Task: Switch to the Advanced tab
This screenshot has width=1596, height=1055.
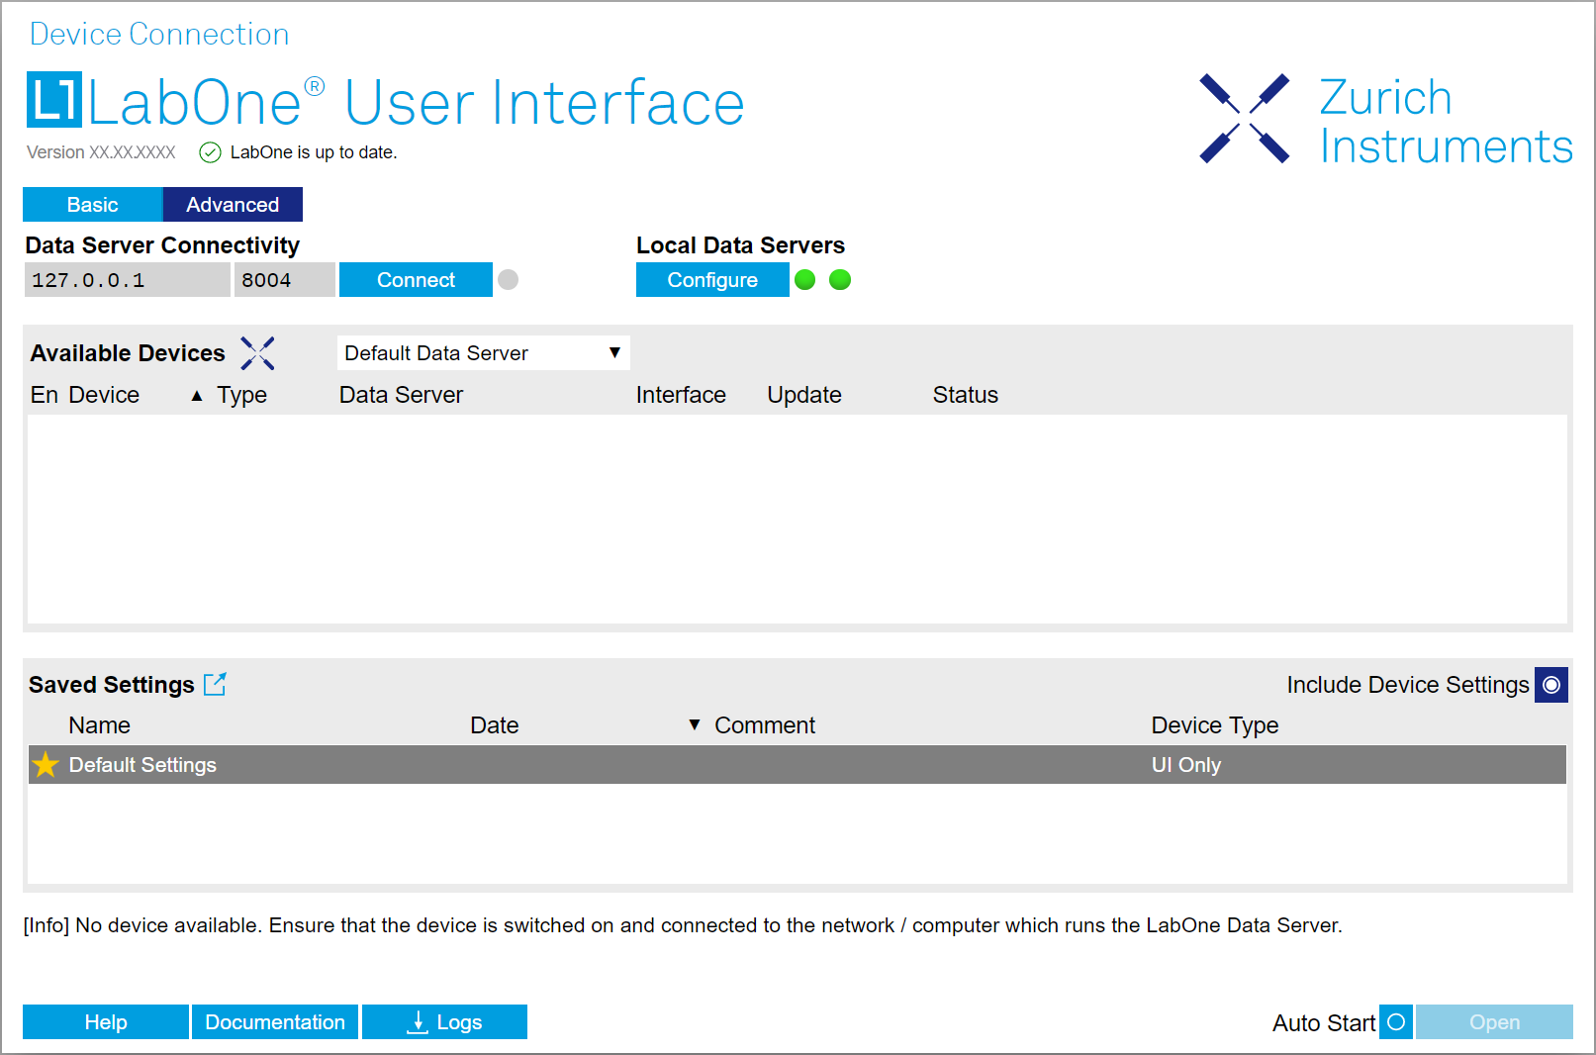Action: tap(233, 205)
